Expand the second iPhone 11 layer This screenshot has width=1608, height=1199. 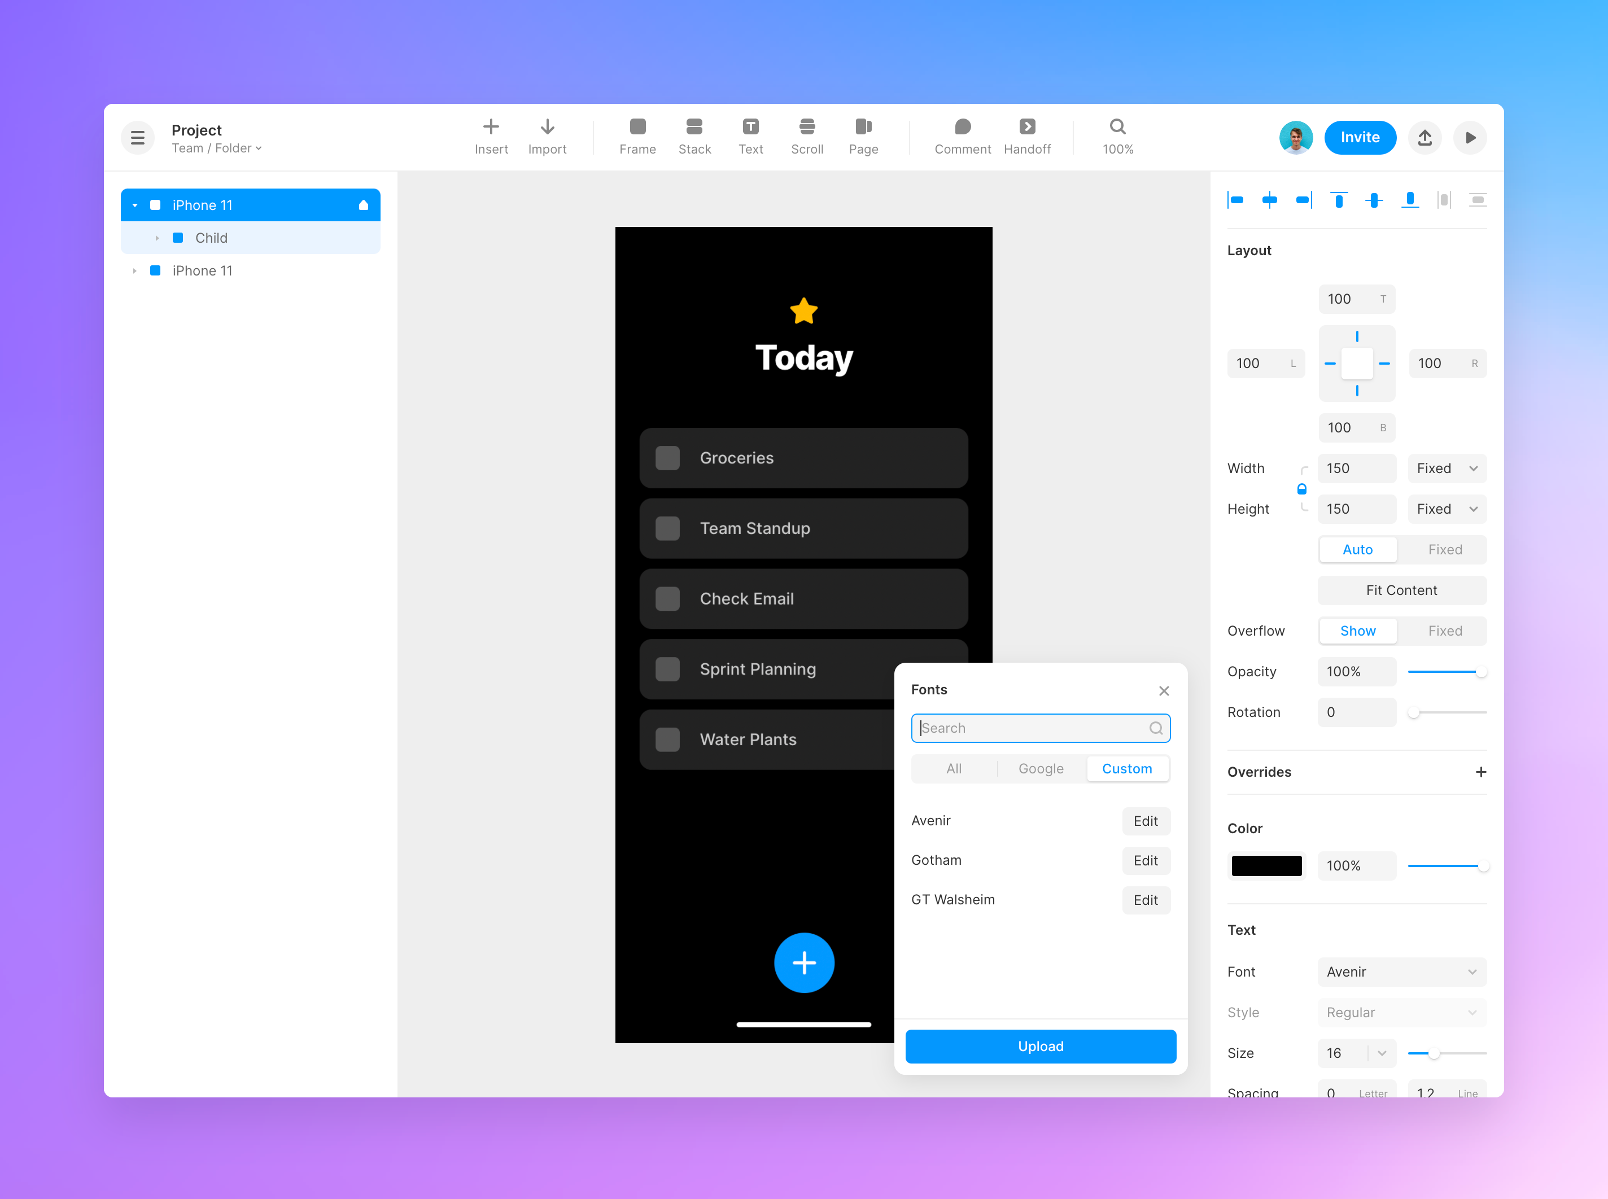(135, 271)
